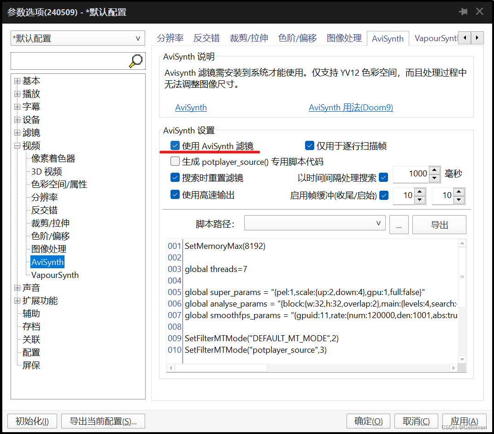
Task: Increase the second frame buffer value
Action: [459, 192]
